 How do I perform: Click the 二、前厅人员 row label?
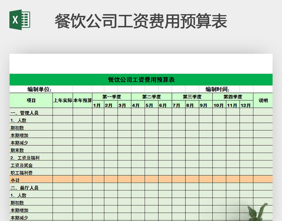click(x=31, y=187)
